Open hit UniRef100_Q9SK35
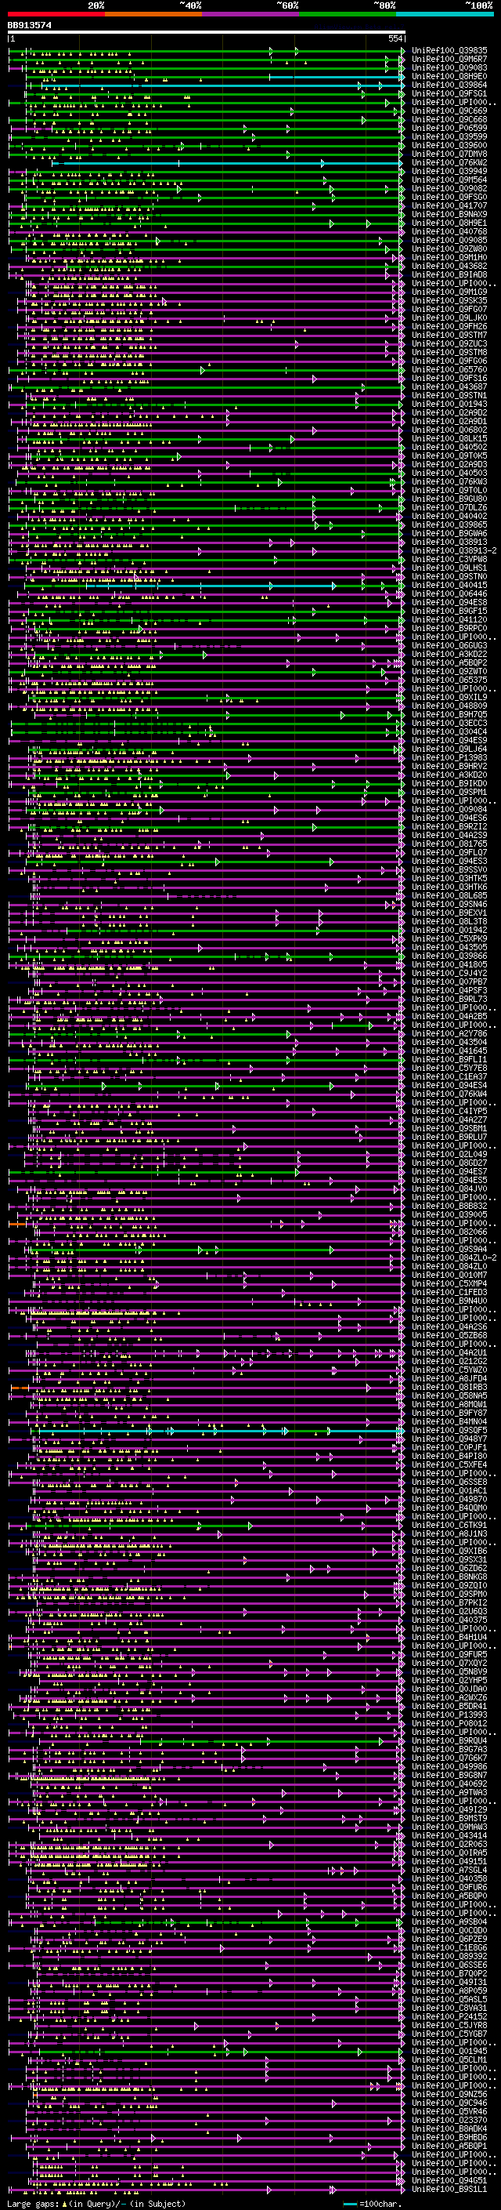The height and width of the screenshot is (2210, 501). coord(449,300)
